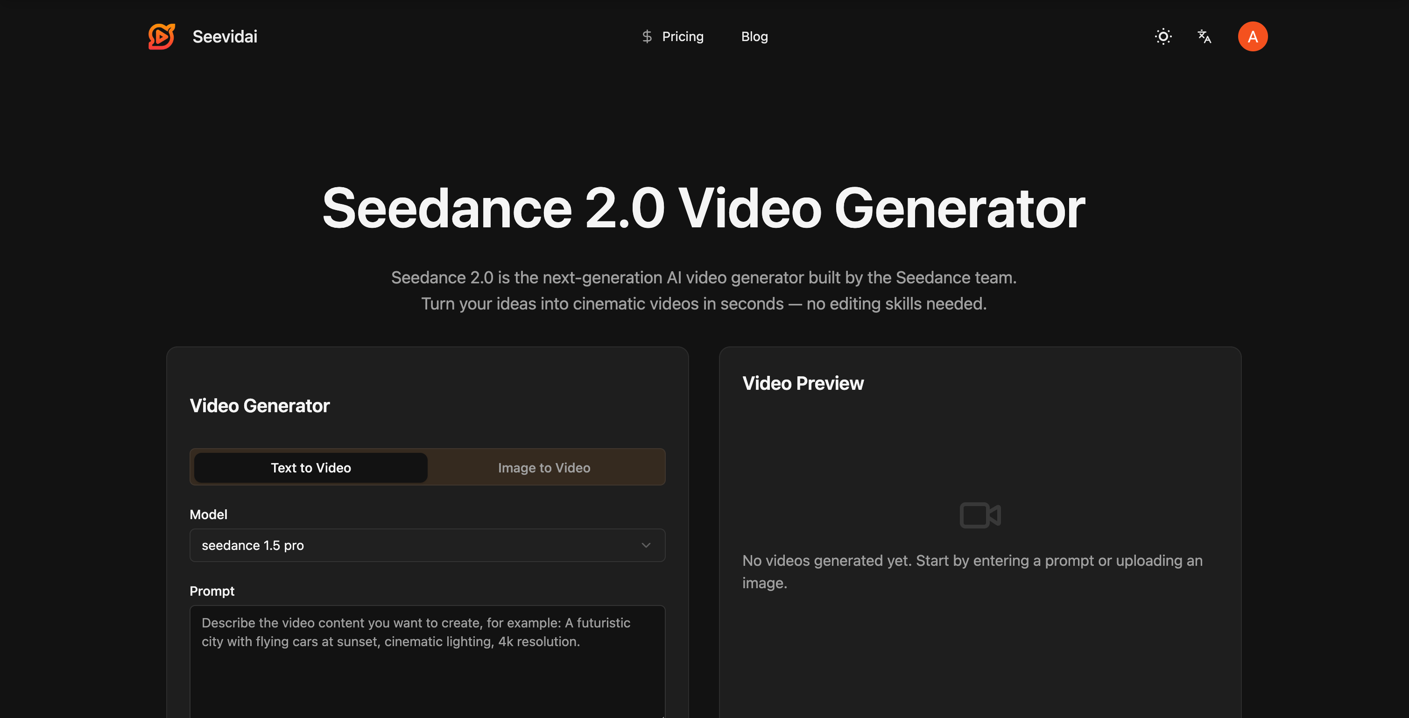Click the Video Generator panel heading
The height and width of the screenshot is (718, 1409).
259,406
